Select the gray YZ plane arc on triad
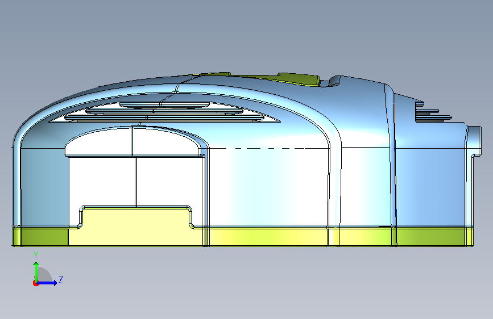 pyautogui.click(x=44, y=274)
